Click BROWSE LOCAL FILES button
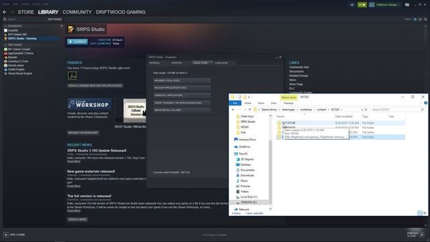 [182, 81]
